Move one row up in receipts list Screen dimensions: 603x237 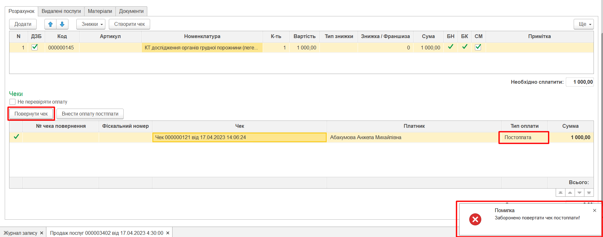[570, 193]
